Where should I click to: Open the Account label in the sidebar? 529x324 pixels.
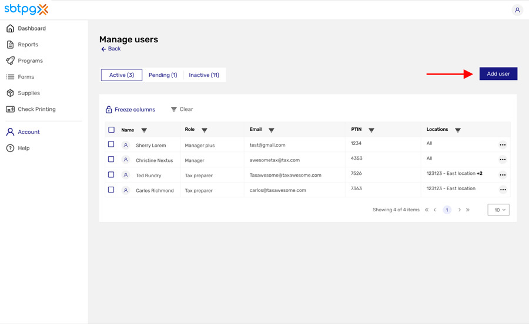tap(29, 132)
